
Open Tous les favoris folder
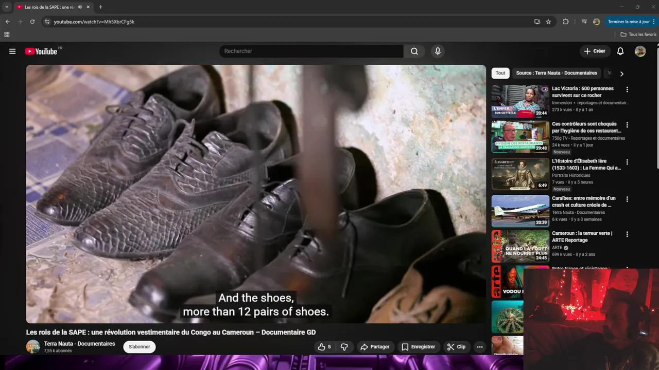[x=638, y=34]
